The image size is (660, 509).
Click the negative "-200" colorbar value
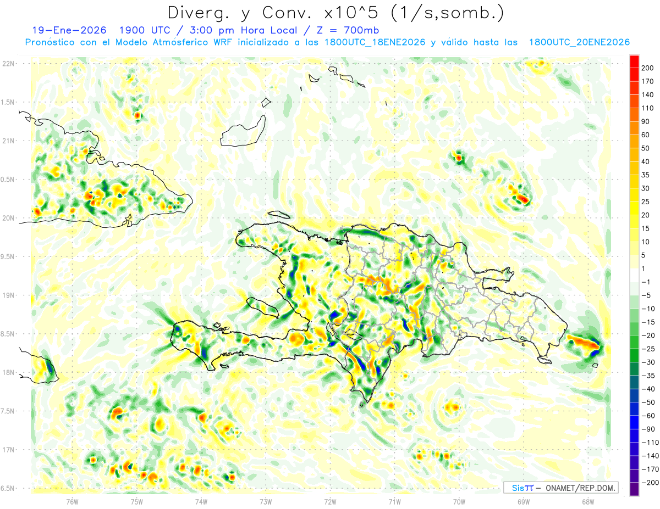[x=649, y=483]
